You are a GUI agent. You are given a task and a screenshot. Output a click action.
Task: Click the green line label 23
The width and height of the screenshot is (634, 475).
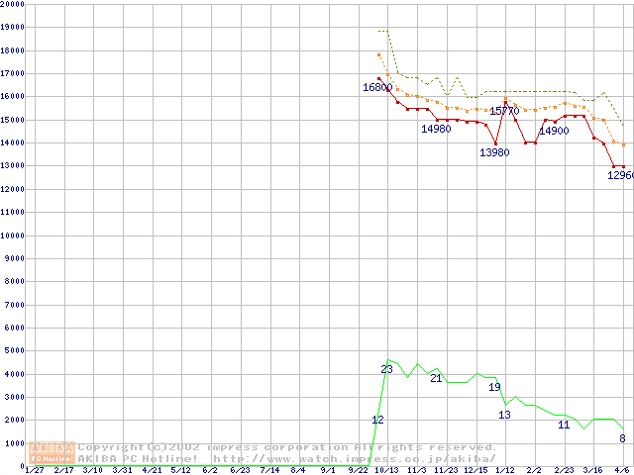tap(386, 369)
